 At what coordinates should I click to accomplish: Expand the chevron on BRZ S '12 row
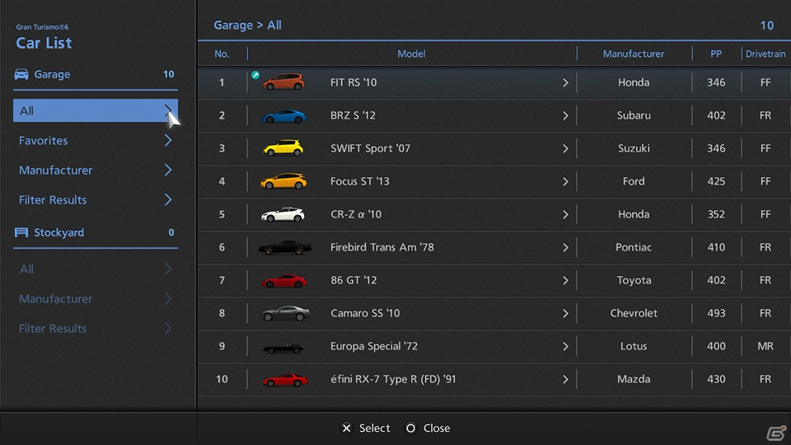pyautogui.click(x=565, y=115)
